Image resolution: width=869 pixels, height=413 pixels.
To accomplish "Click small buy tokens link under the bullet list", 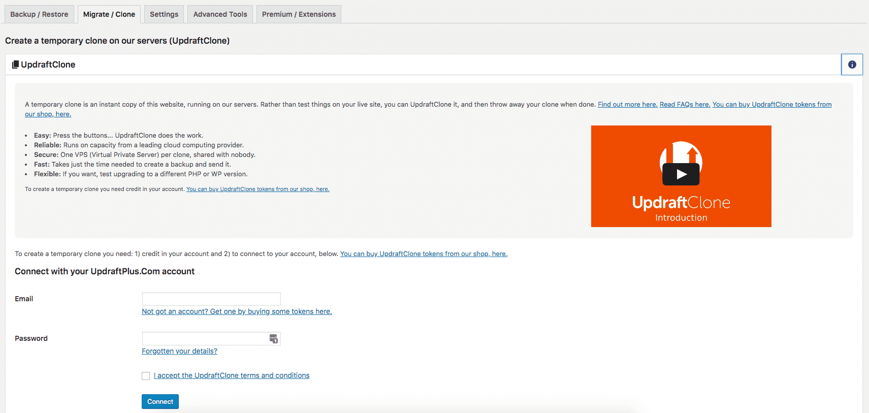I will tap(258, 189).
